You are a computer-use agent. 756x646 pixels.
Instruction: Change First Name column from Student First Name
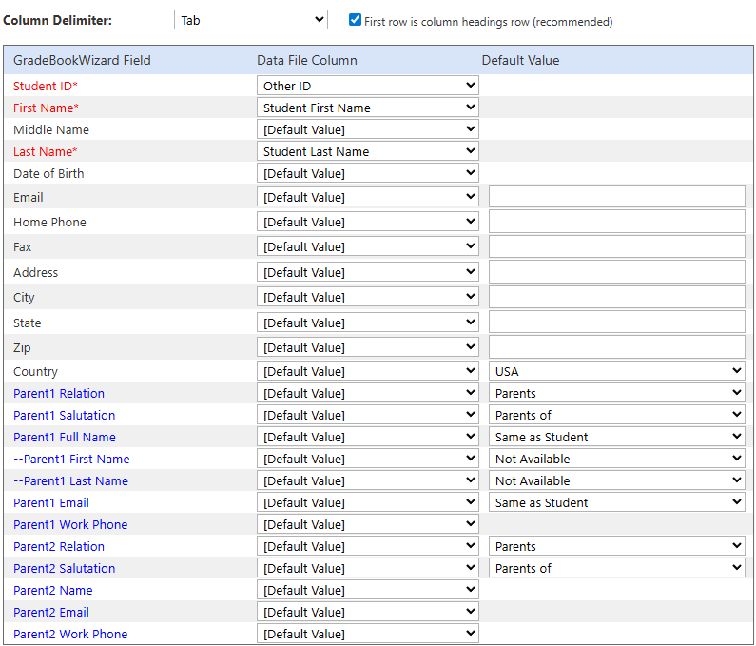[x=367, y=108]
